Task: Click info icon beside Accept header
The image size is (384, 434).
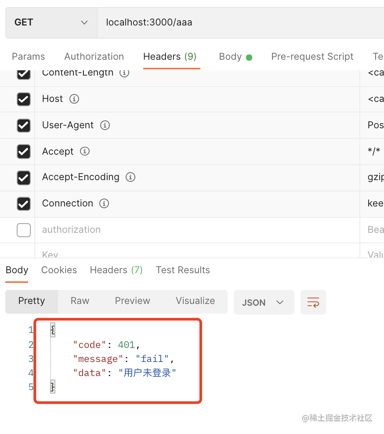Action: point(85,151)
